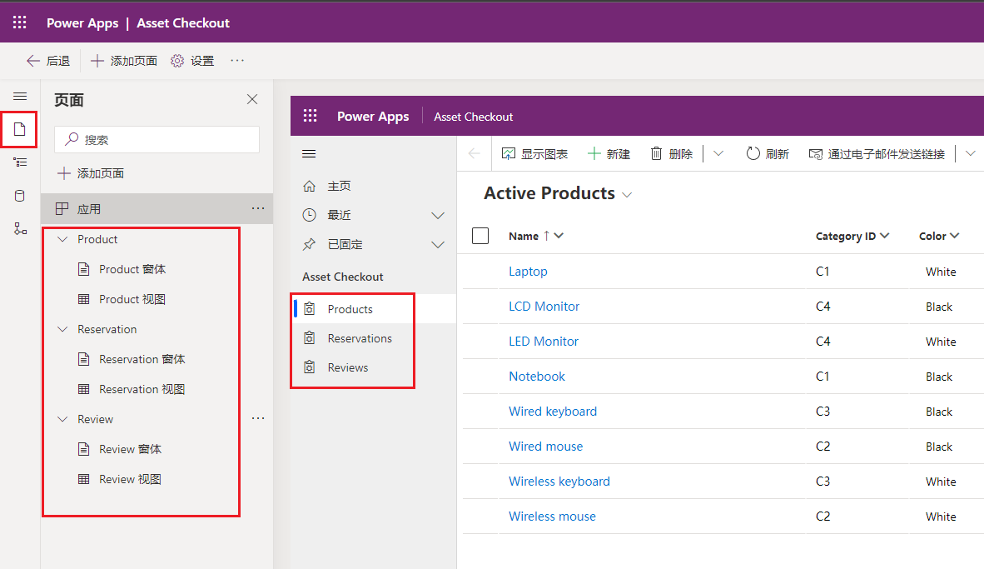Click 新建 to create a record

pyautogui.click(x=609, y=154)
